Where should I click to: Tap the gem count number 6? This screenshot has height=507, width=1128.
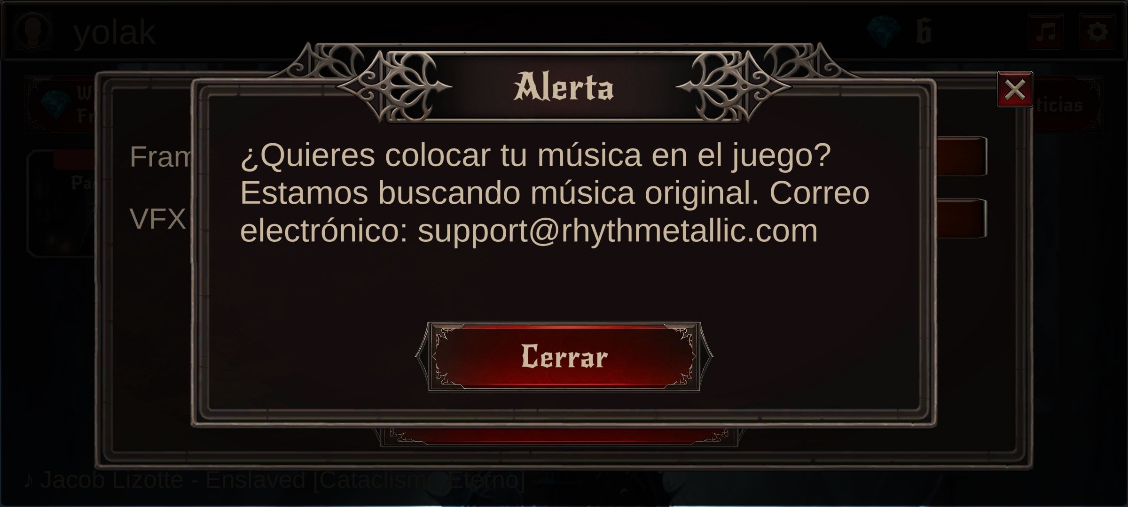(x=924, y=32)
